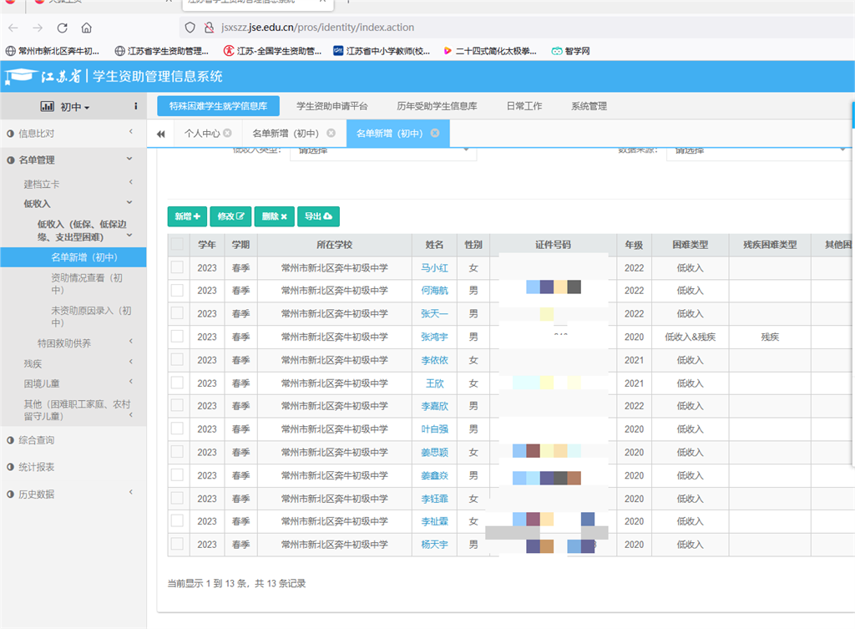The width and height of the screenshot is (855, 629).
Task: Switch to the 个人中心 tab
Action: 202,133
